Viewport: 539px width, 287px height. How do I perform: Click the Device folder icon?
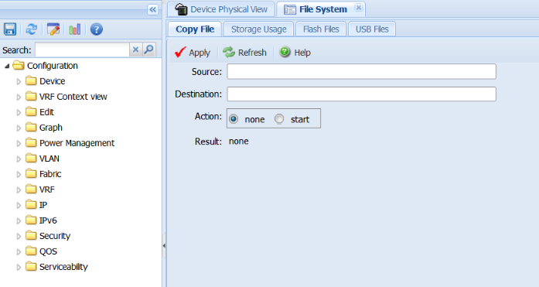pos(31,80)
